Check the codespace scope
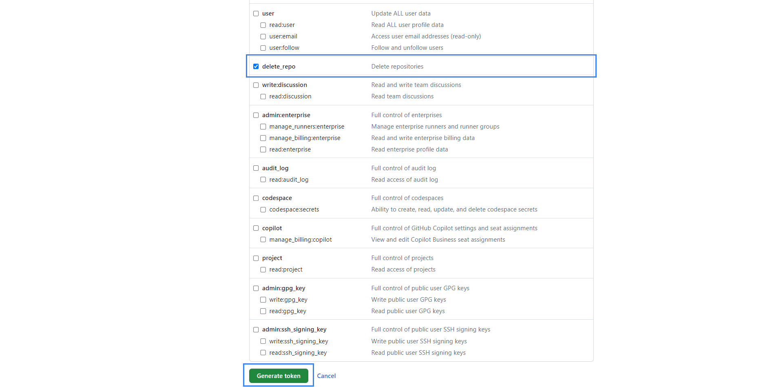Screen dimensions: 772x387 pyautogui.click(x=256, y=198)
